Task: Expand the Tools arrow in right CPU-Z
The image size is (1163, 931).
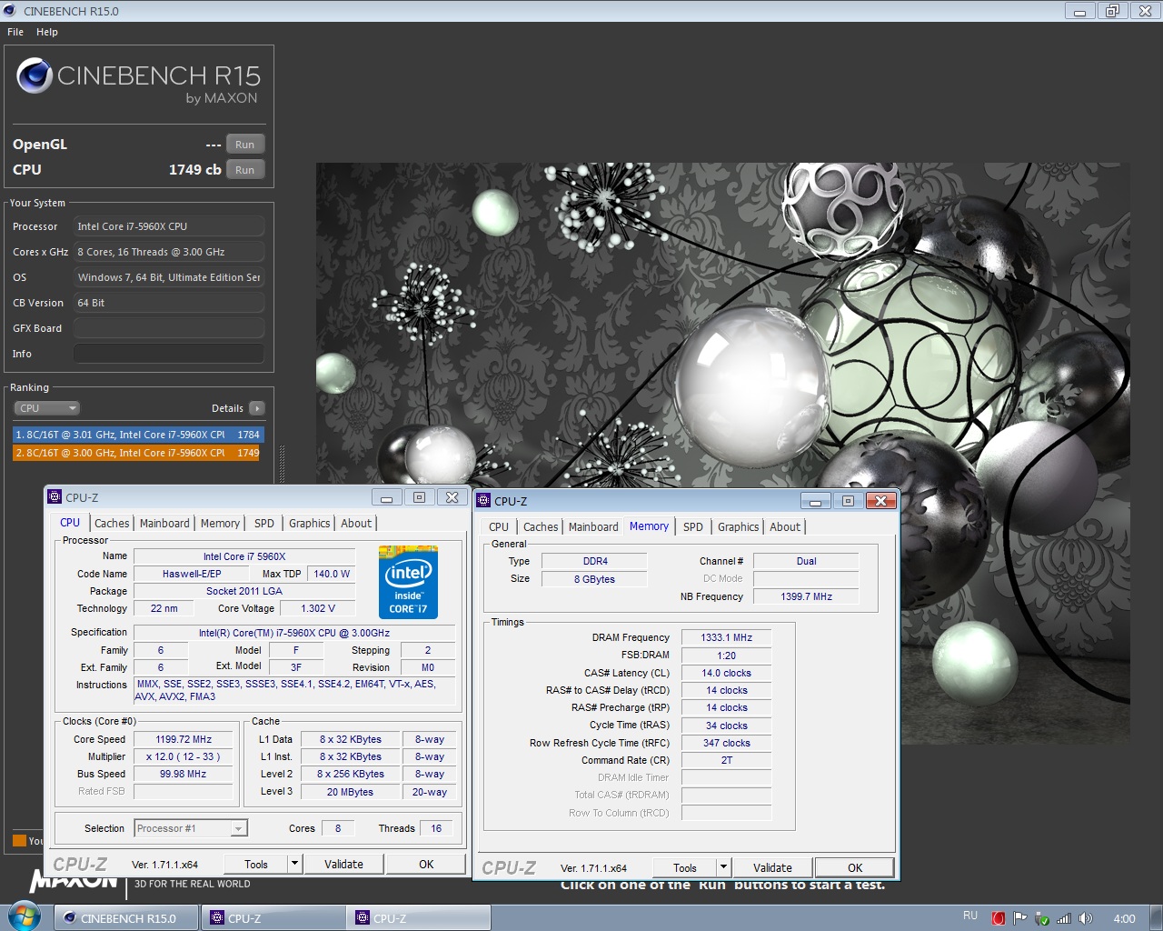Action: coord(723,867)
